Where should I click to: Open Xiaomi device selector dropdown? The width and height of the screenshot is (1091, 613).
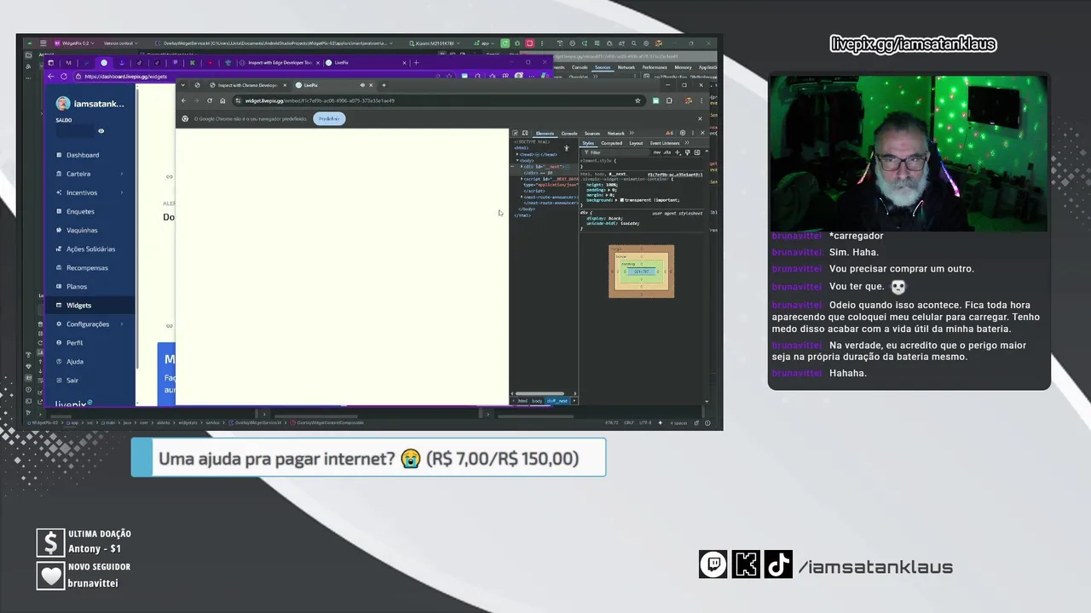(x=436, y=43)
